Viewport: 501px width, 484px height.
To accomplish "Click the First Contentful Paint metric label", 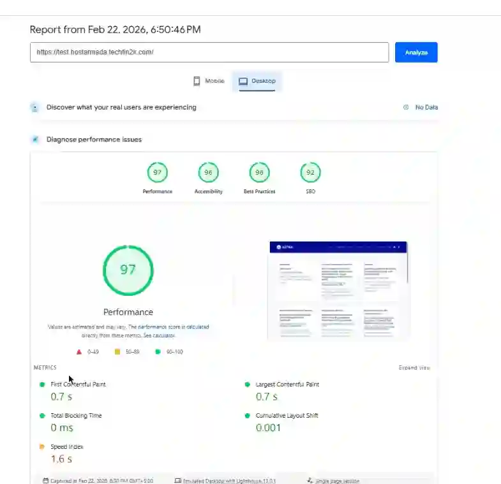I will [x=78, y=385].
